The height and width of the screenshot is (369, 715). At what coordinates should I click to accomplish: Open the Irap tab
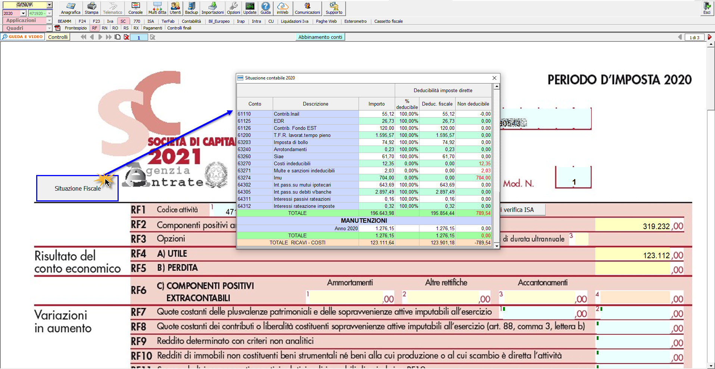pyautogui.click(x=241, y=21)
